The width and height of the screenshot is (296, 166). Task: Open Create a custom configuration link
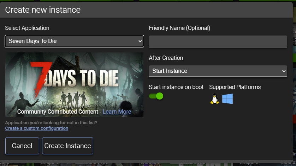(x=37, y=128)
